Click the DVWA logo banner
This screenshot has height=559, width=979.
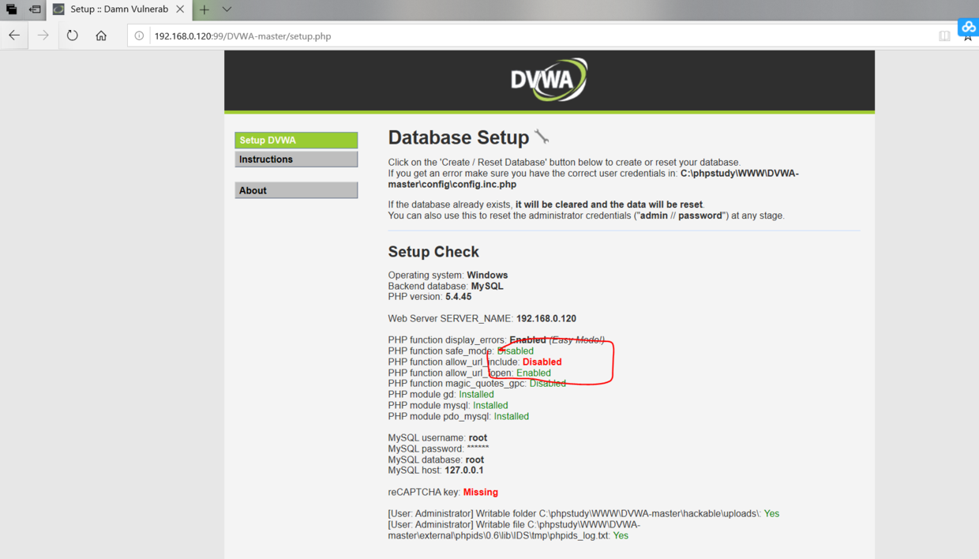[549, 80]
